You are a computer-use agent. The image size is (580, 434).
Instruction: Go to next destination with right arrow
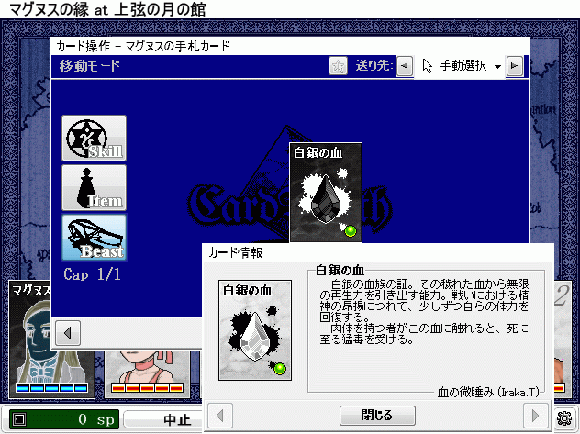515,66
